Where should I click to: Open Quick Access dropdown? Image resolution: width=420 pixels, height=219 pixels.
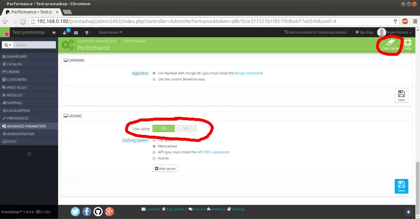click(x=110, y=32)
